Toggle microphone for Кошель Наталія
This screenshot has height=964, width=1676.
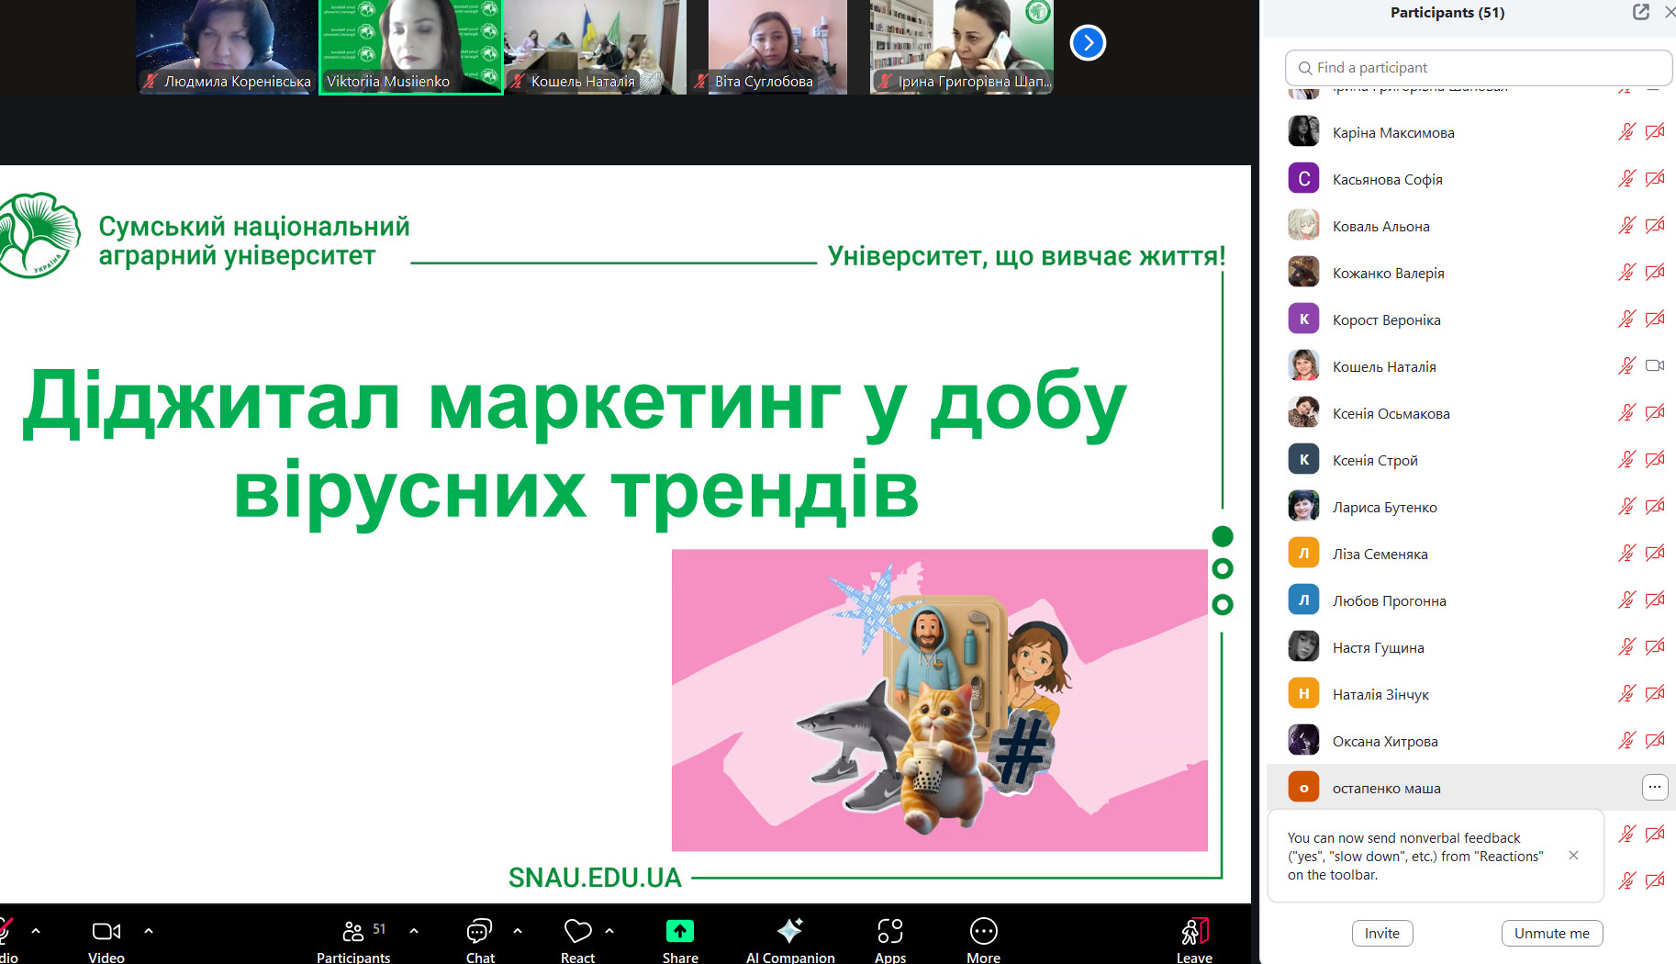tap(1626, 366)
